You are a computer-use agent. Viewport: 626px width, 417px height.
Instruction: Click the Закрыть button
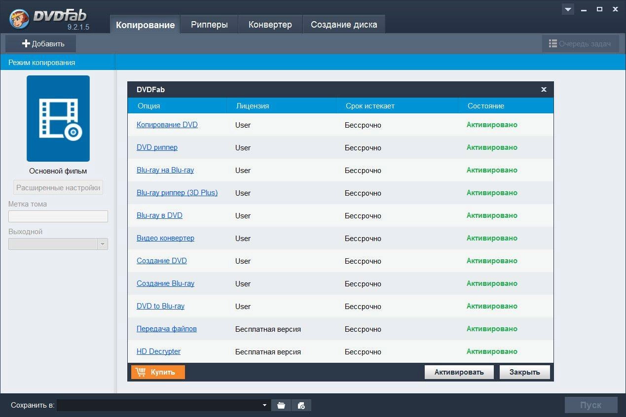524,372
